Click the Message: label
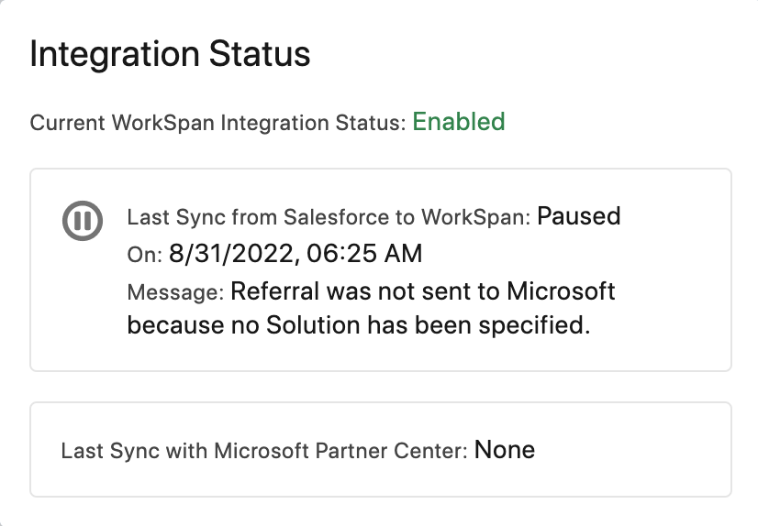This screenshot has width=758, height=526. click(175, 293)
